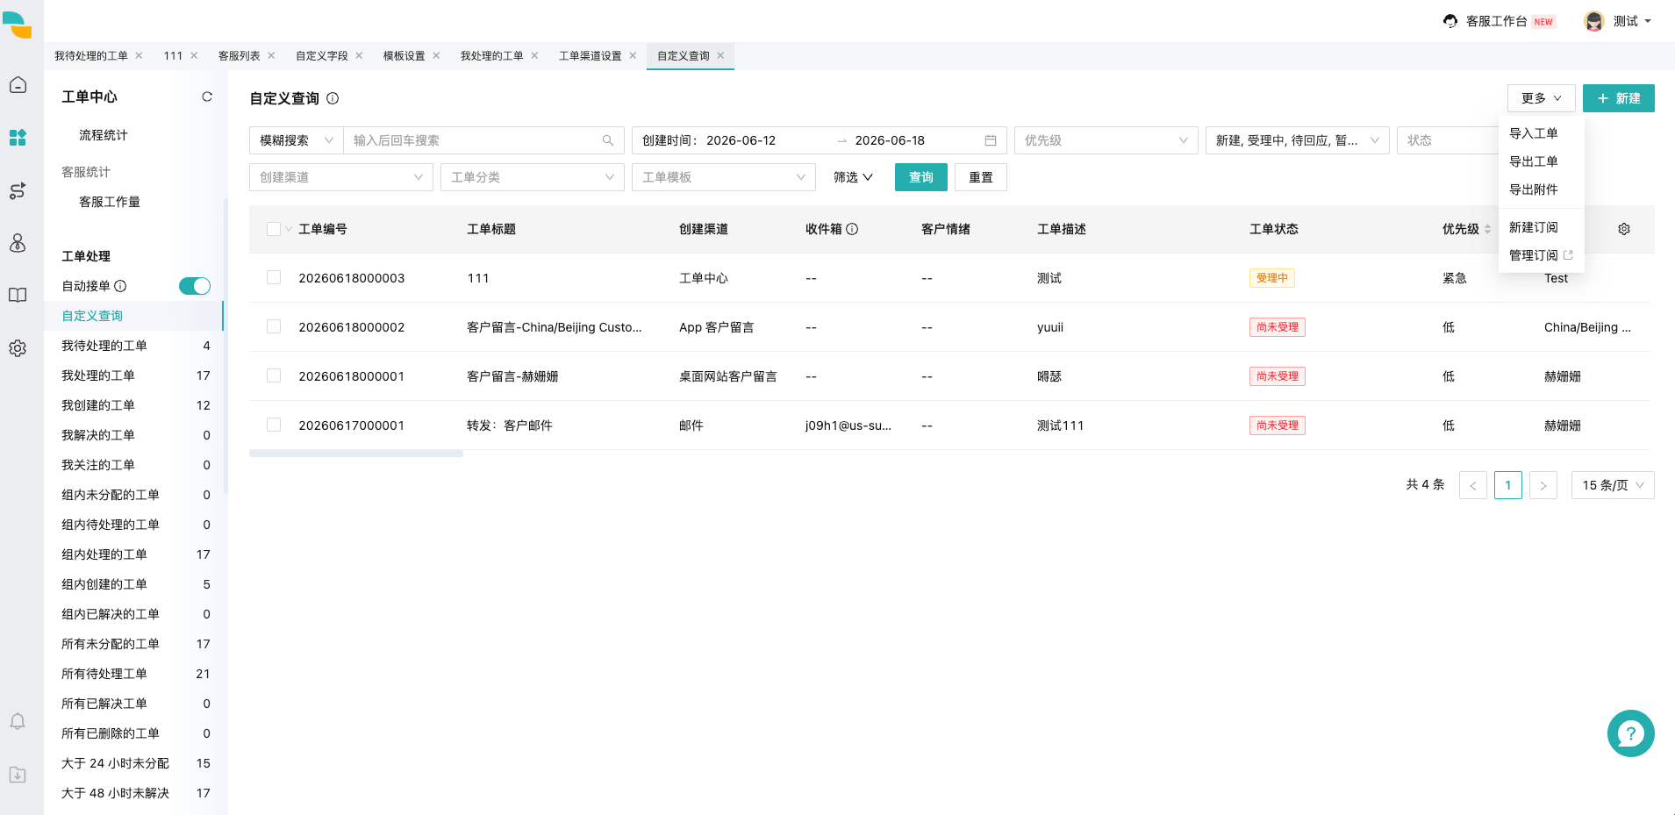Go to next page arrow
The height and width of the screenshot is (815, 1675).
point(1543,485)
